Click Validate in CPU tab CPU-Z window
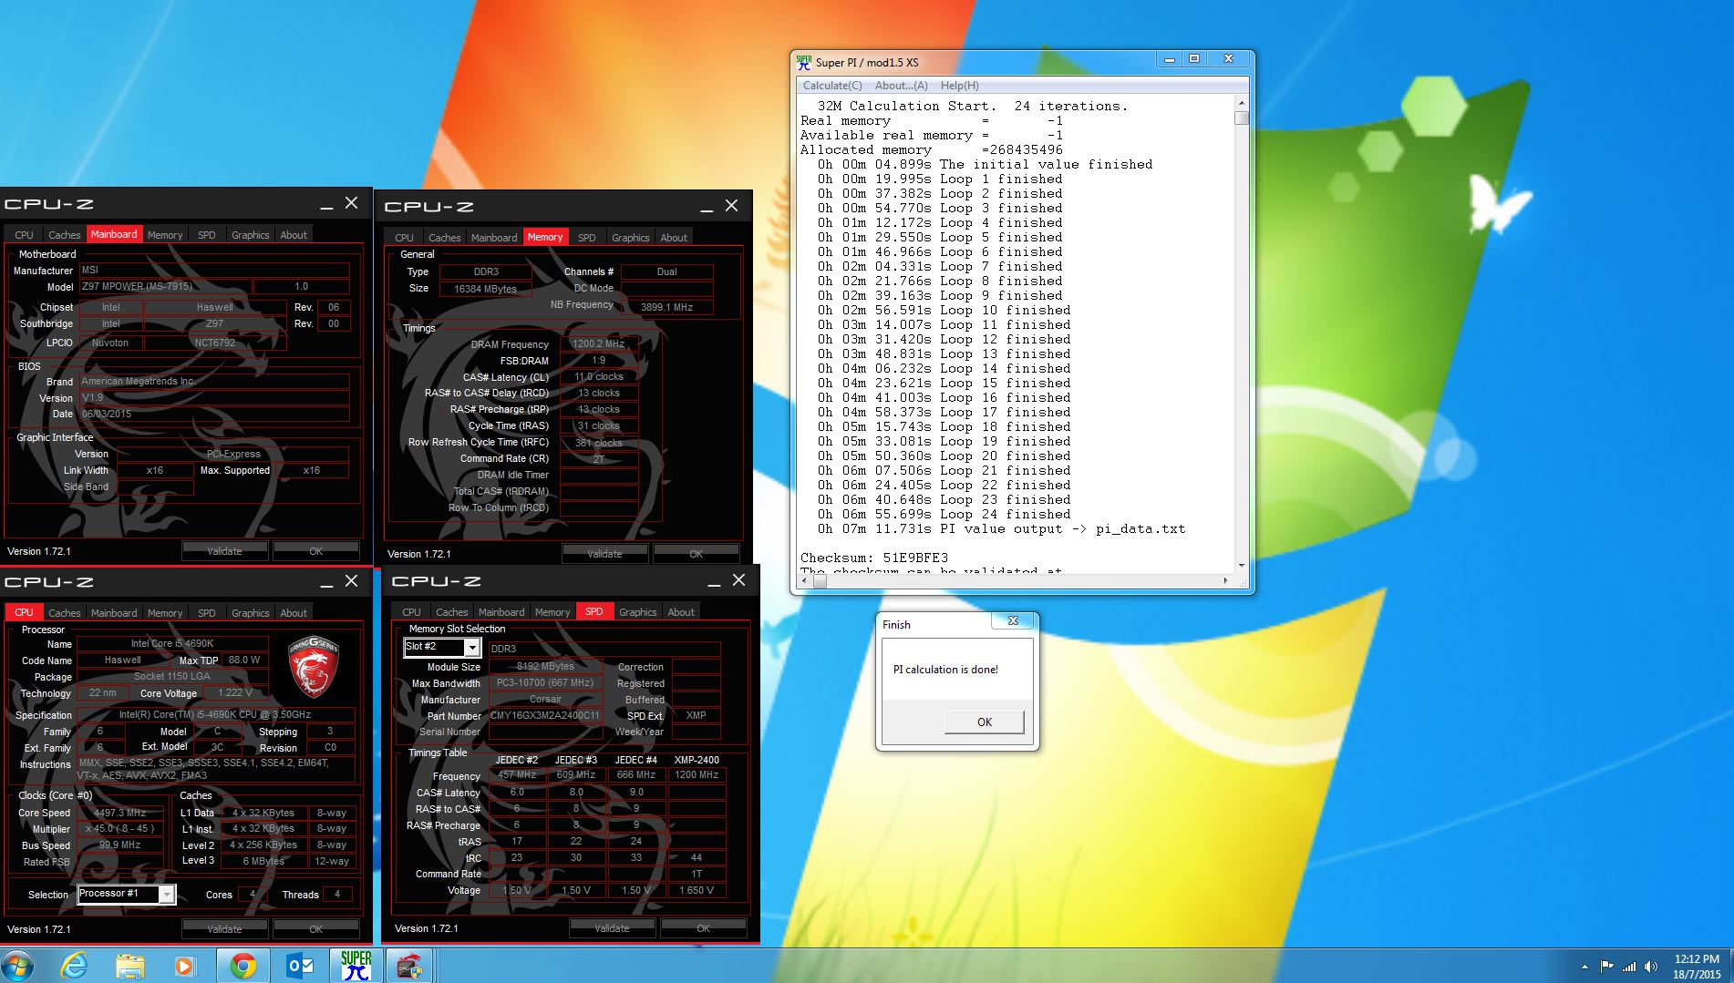The image size is (1734, 983). click(224, 929)
